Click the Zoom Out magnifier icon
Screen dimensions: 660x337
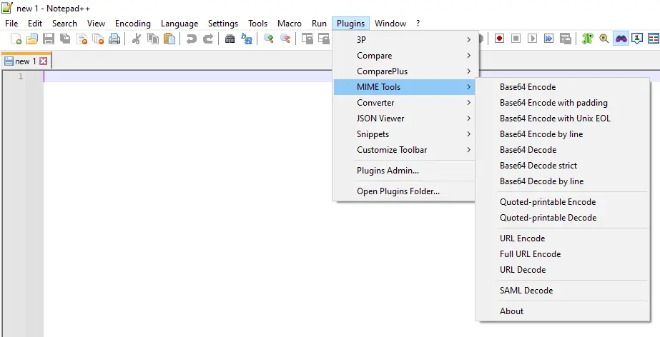pyautogui.click(x=285, y=39)
